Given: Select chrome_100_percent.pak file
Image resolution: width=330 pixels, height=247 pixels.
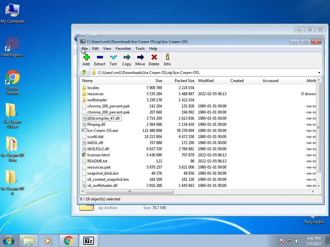Looking at the screenshot, I should tap(108, 106).
